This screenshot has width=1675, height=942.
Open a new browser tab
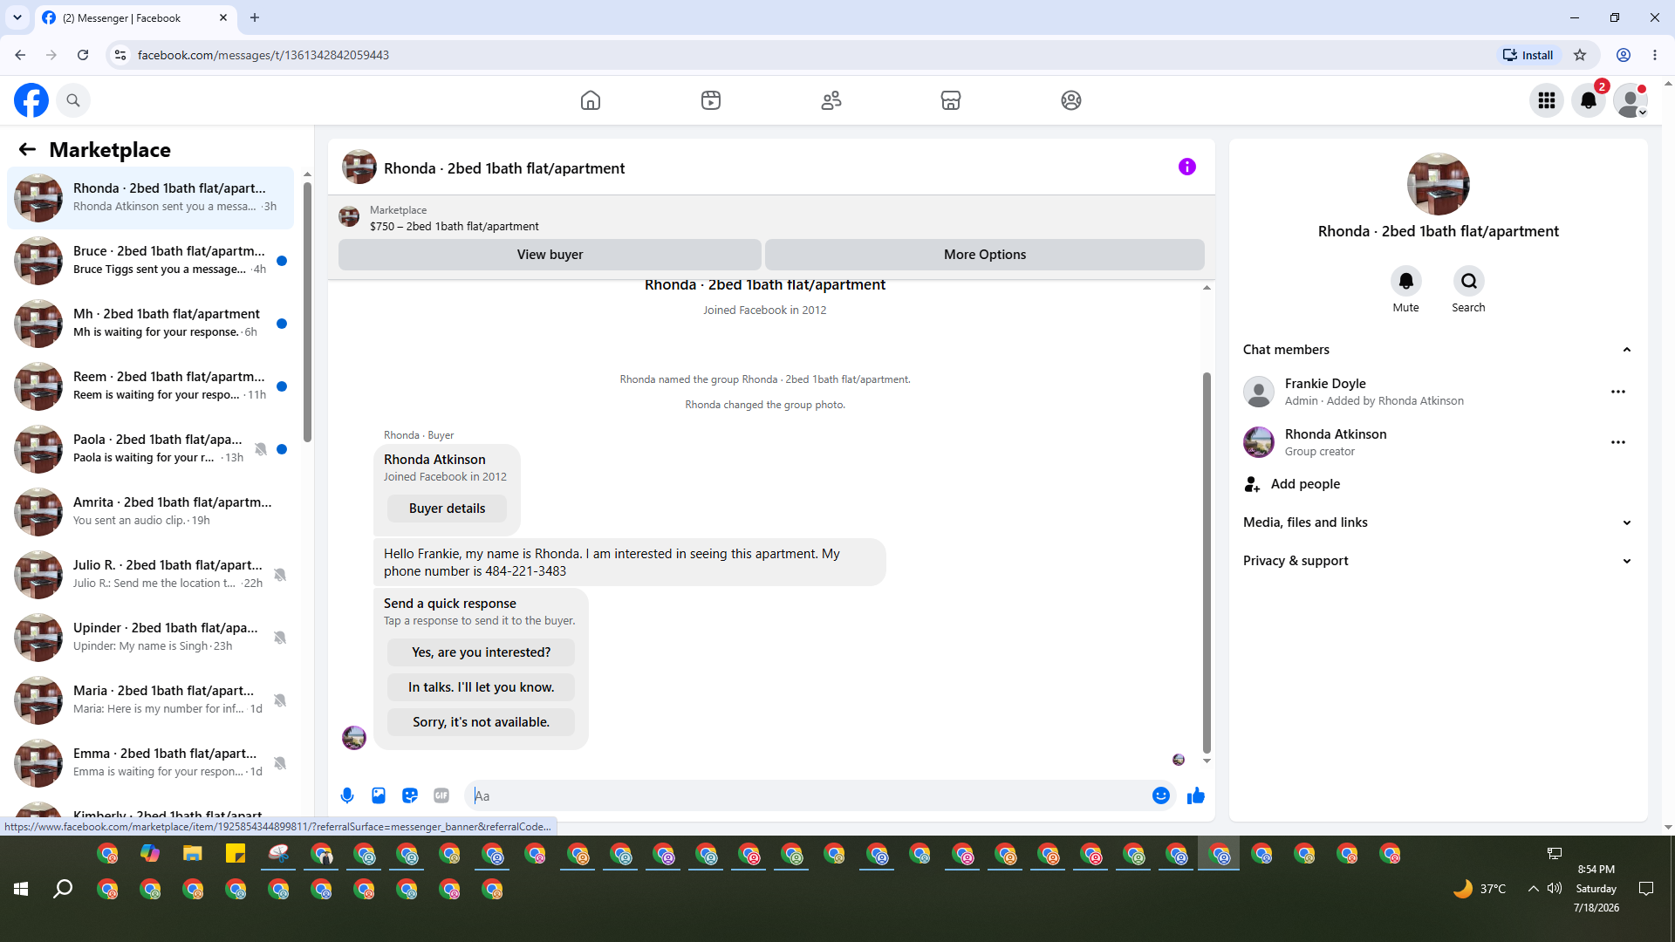(255, 17)
